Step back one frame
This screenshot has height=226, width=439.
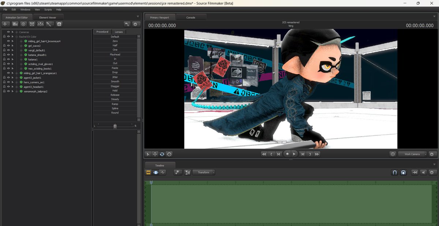279,154
